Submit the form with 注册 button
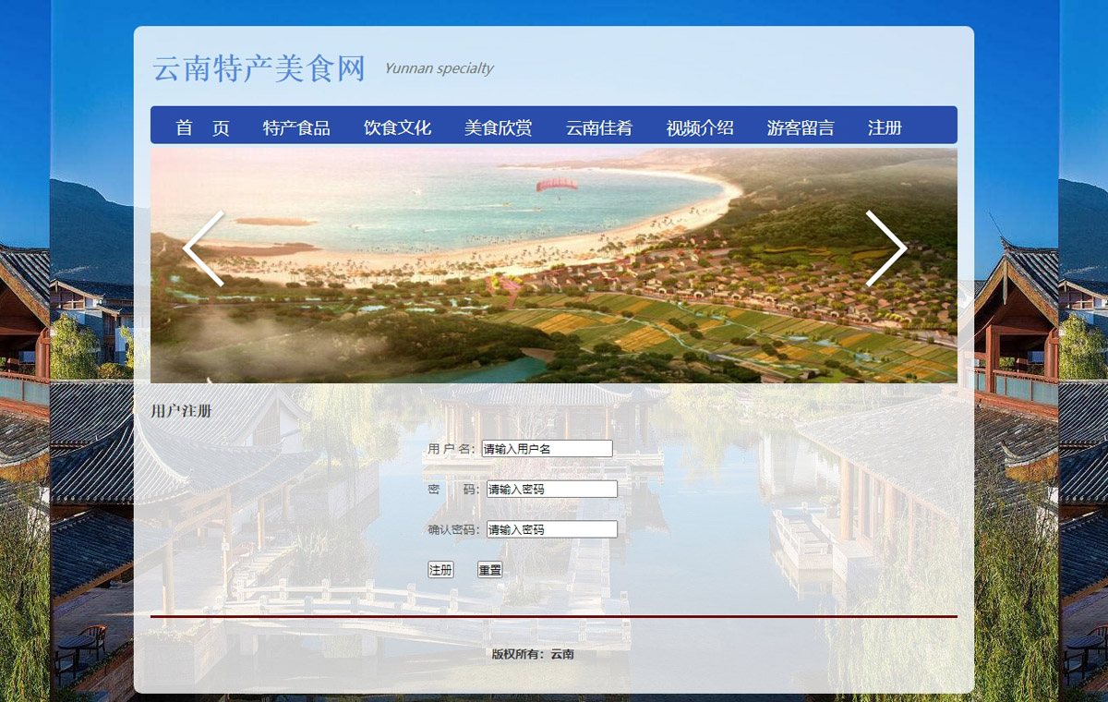The height and width of the screenshot is (702, 1108). [x=440, y=570]
